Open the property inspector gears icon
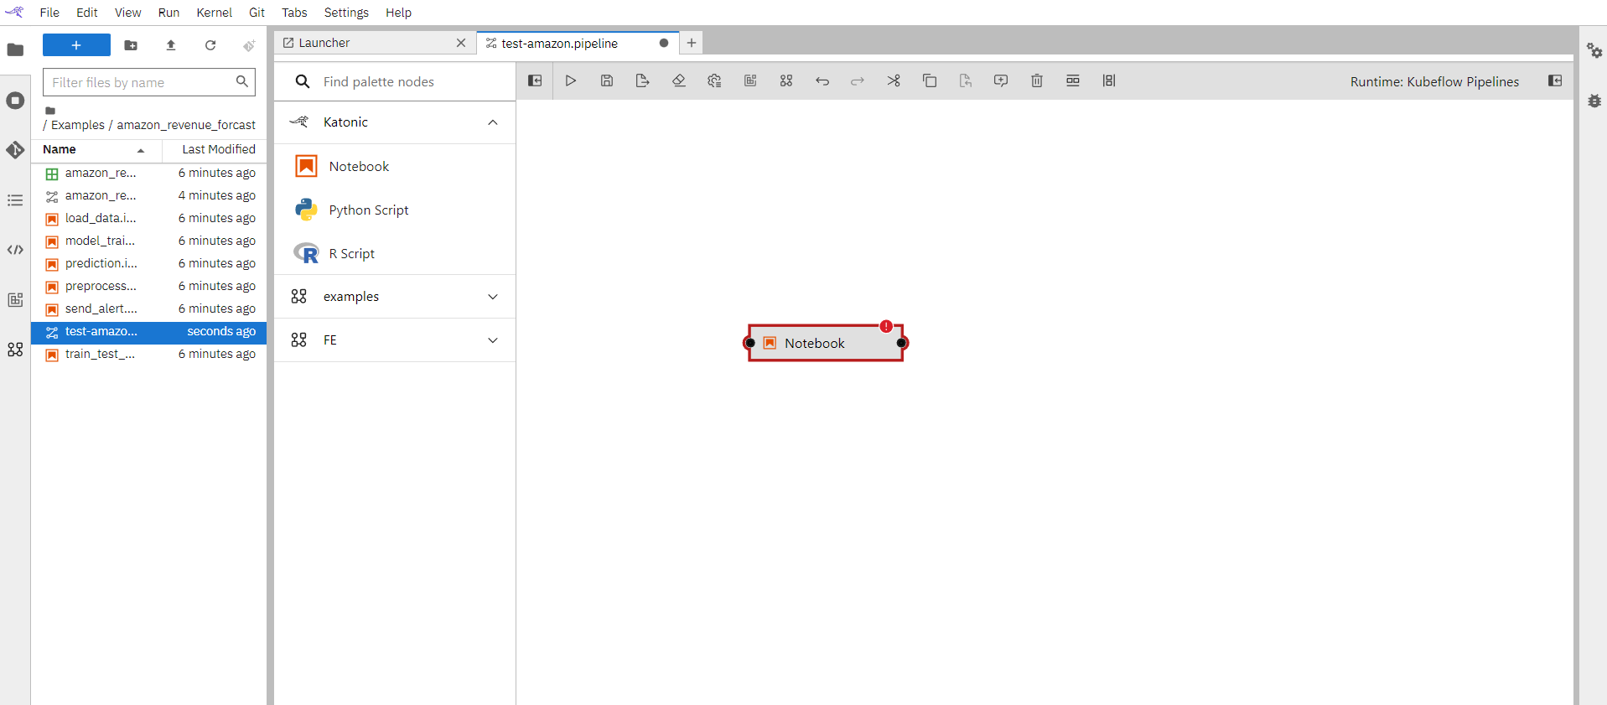1607x705 pixels. click(x=1594, y=50)
